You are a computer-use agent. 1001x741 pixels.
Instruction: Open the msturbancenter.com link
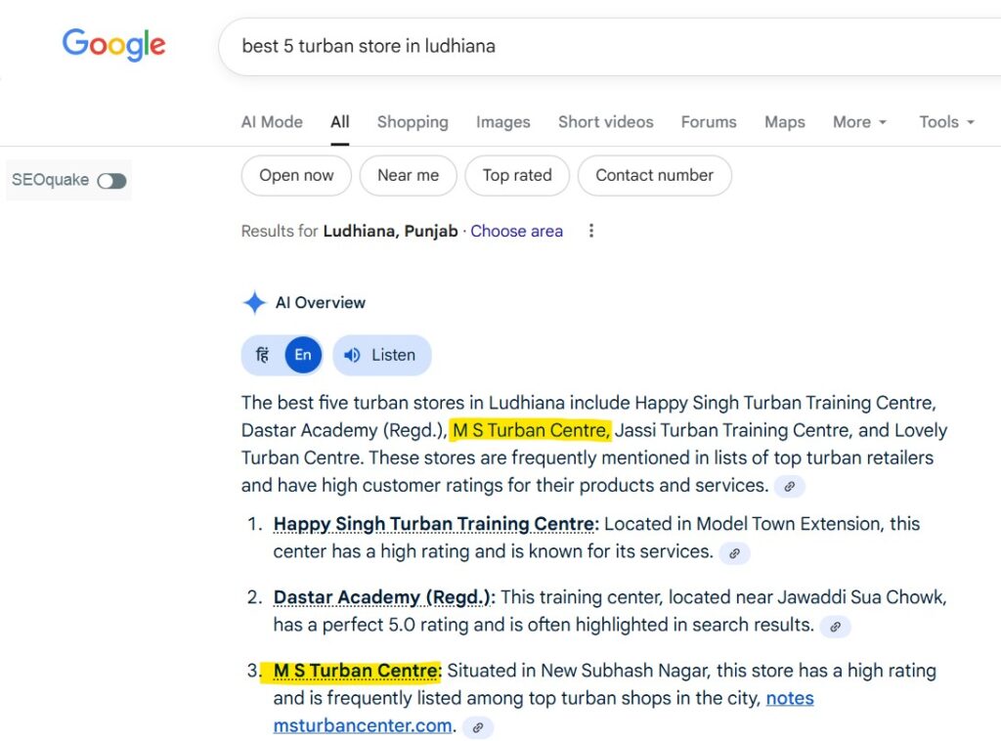pyautogui.click(x=362, y=725)
